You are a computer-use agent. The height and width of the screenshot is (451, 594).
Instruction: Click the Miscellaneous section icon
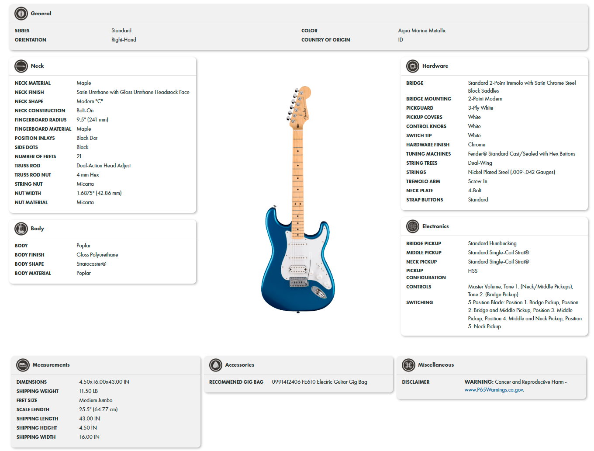[x=409, y=365]
